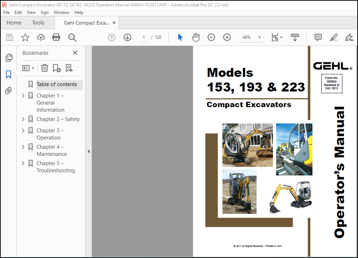Viewport: 358px width, 258px height.
Task: Expand Chapter 3 – Operation bookmark
Action: click(23, 130)
